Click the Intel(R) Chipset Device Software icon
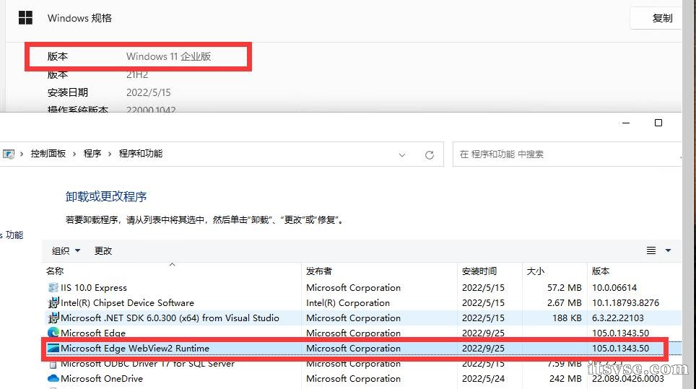Screen dimensions: 696x389 coord(53,303)
